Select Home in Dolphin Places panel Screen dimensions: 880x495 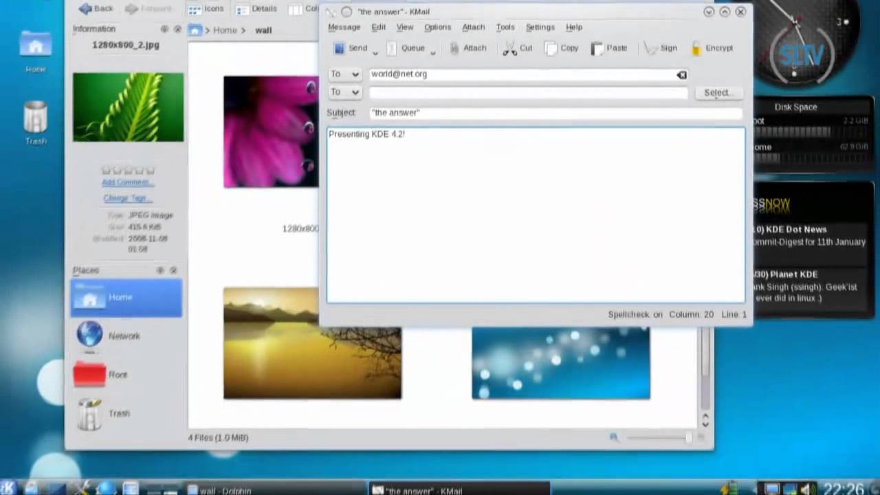coord(126,297)
